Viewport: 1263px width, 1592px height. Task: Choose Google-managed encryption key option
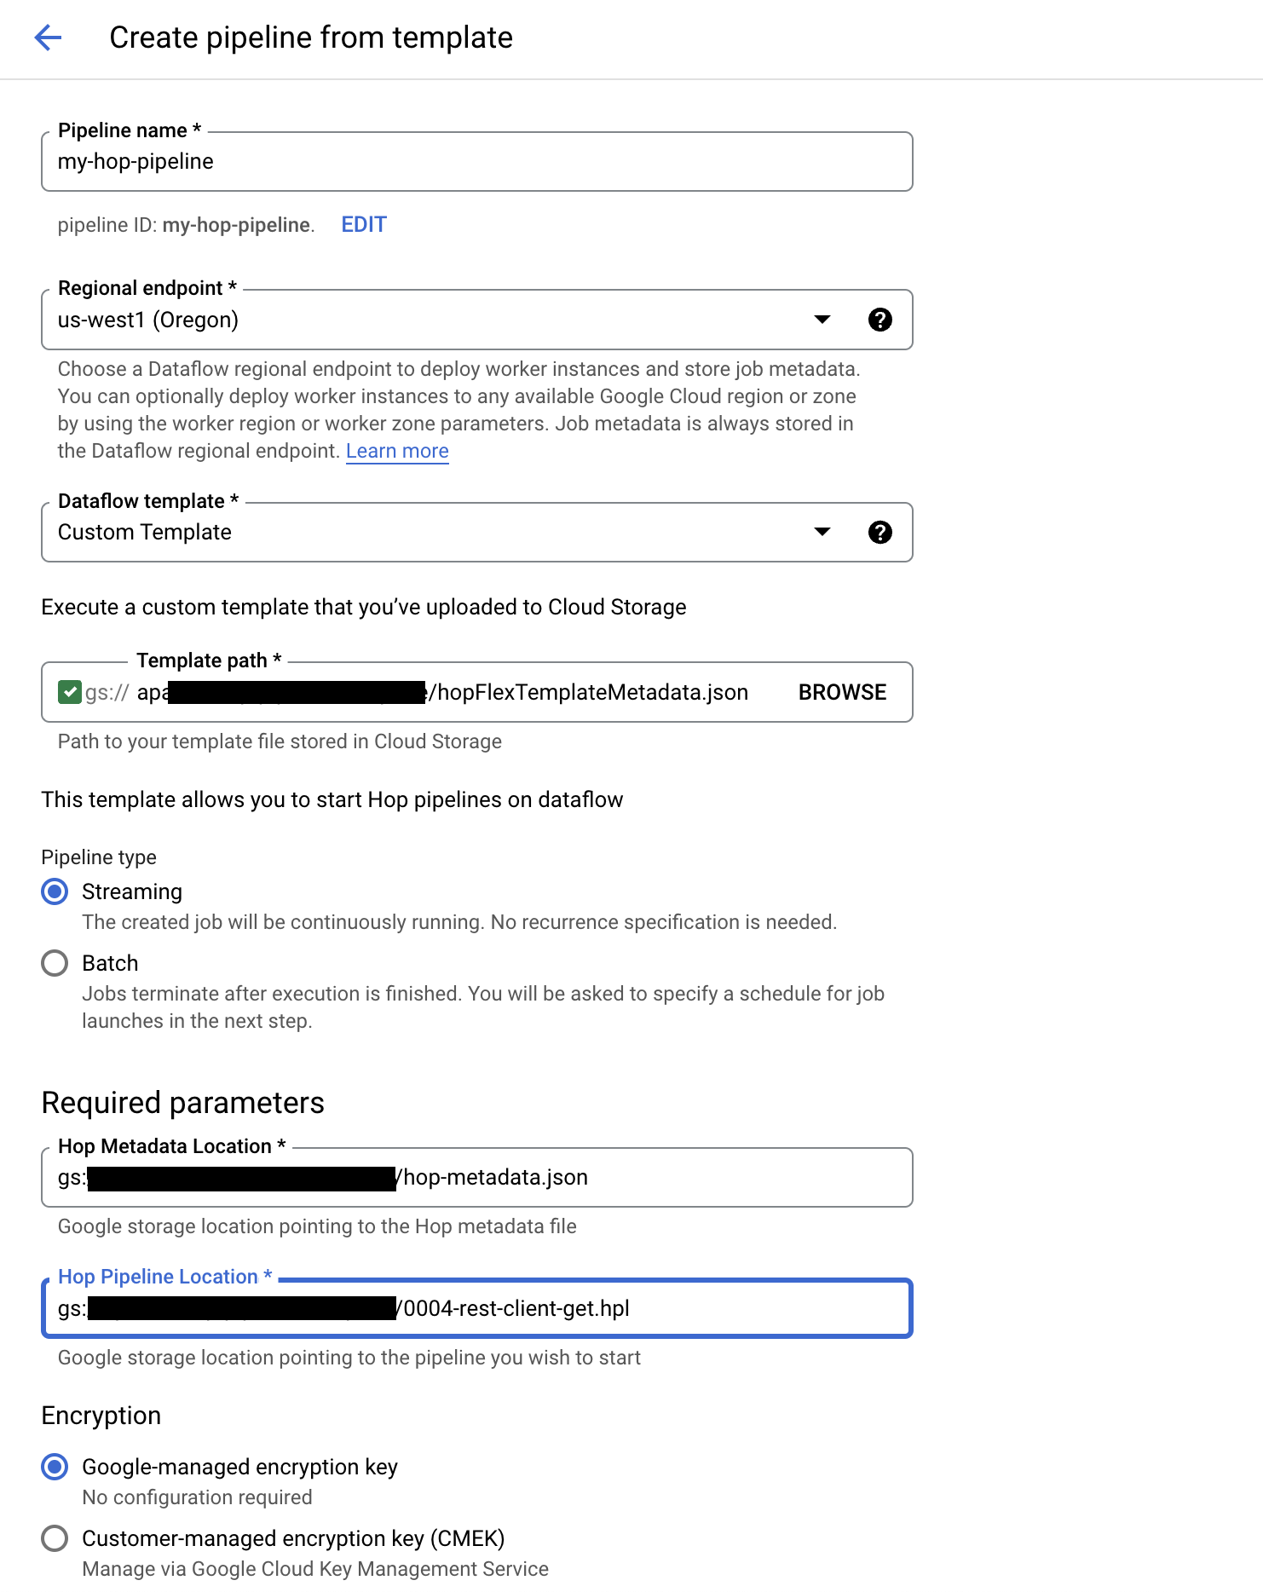tap(55, 1468)
